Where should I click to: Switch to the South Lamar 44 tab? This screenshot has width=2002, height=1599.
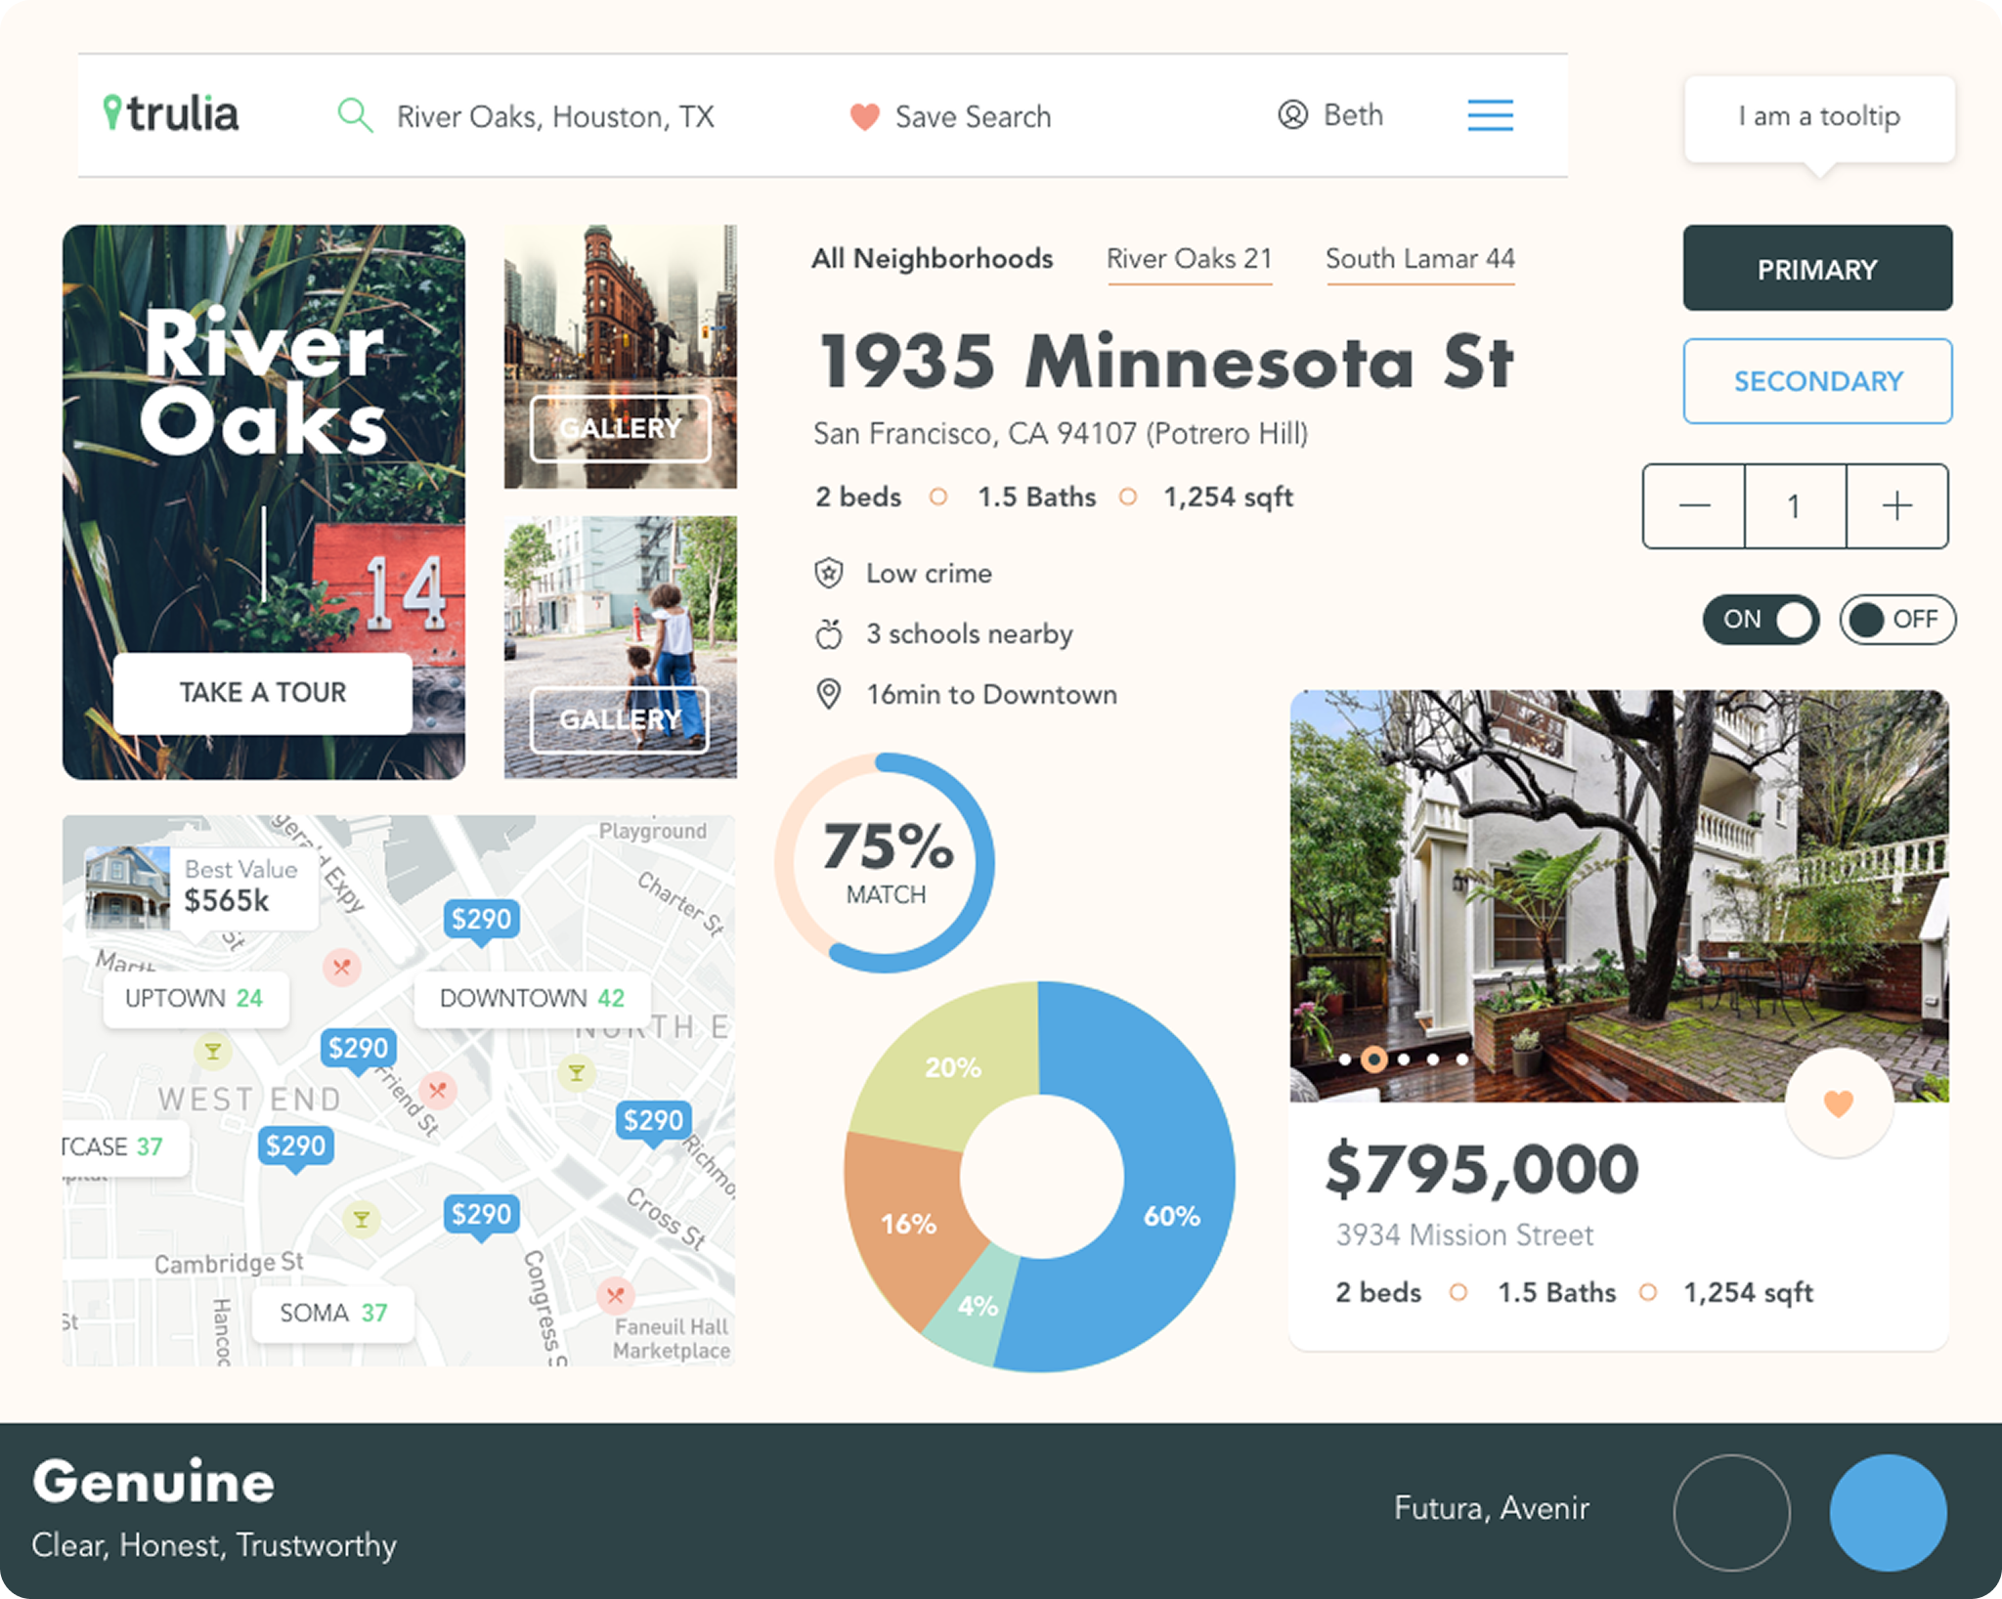1419,259
